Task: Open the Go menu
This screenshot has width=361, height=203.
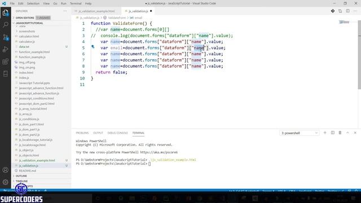Action: click(x=55, y=3)
